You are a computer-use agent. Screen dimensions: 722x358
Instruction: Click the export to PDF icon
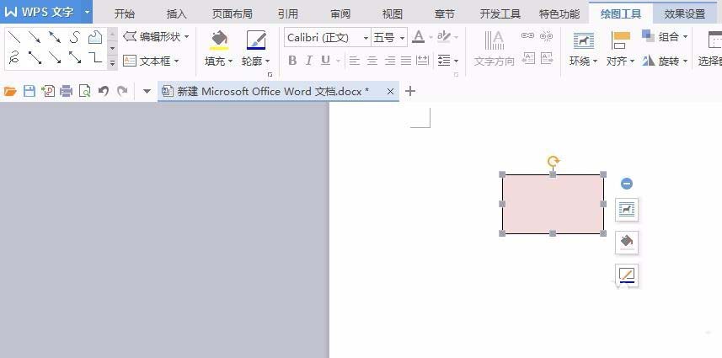pyautogui.click(x=48, y=91)
